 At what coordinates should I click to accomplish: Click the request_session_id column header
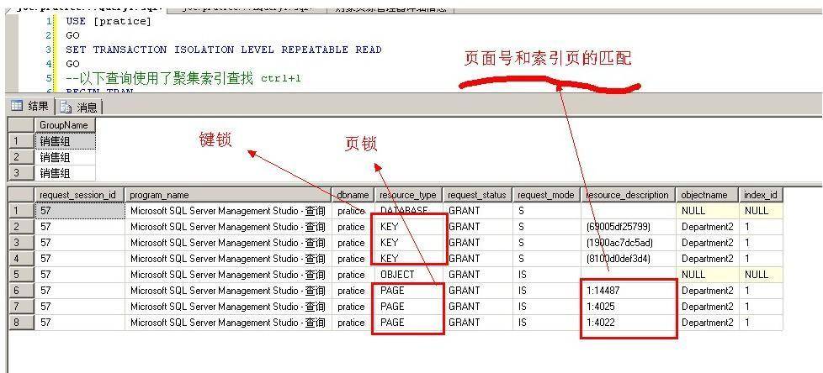(79, 195)
